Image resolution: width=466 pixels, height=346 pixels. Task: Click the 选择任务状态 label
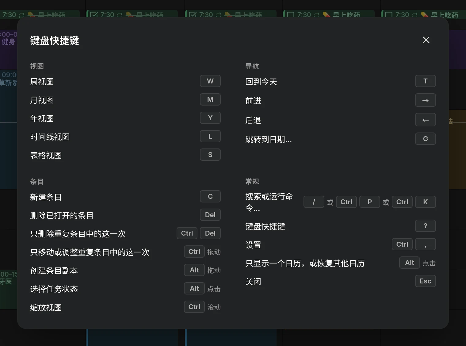click(x=54, y=289)
